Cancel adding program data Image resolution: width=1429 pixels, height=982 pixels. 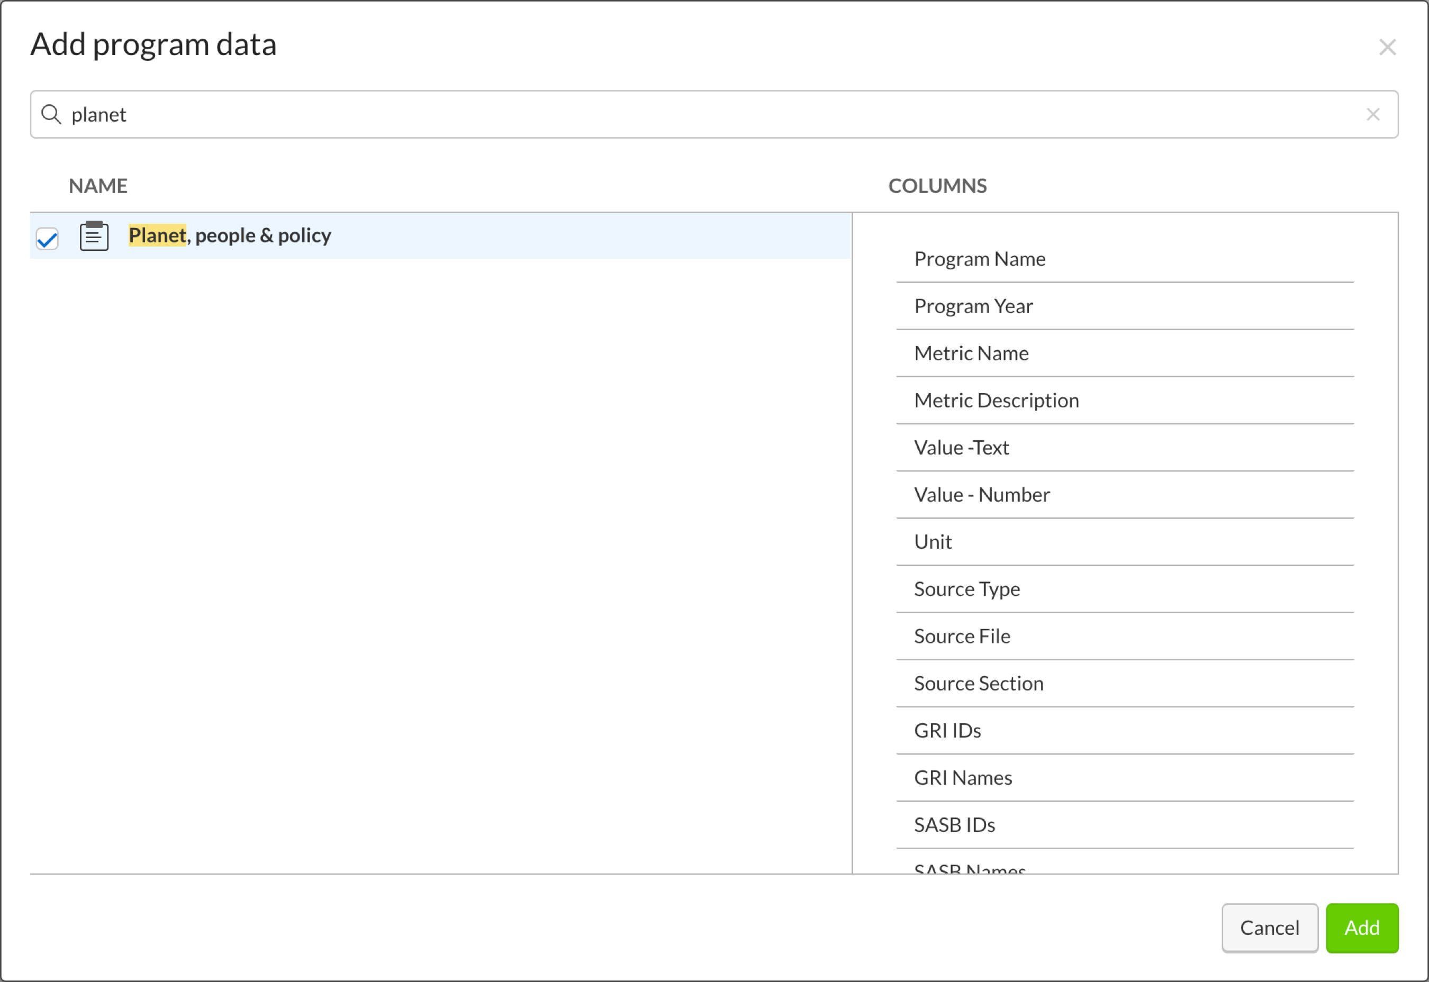[x=1270, y=928]
